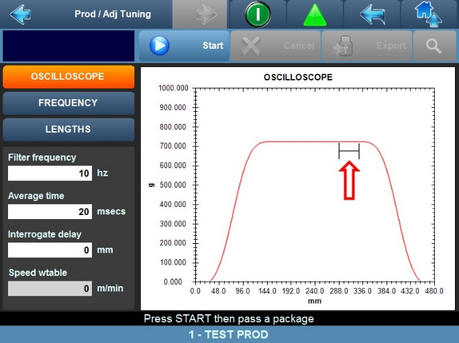The width and height of the screenshot is (459, 343).
Task: Edit the Interrogate delay field
Action: (x=50, y=250)
